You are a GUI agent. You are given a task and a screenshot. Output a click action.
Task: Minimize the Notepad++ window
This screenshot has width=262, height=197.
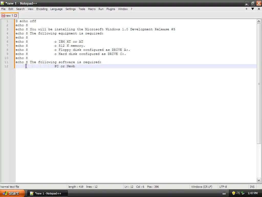247,3
